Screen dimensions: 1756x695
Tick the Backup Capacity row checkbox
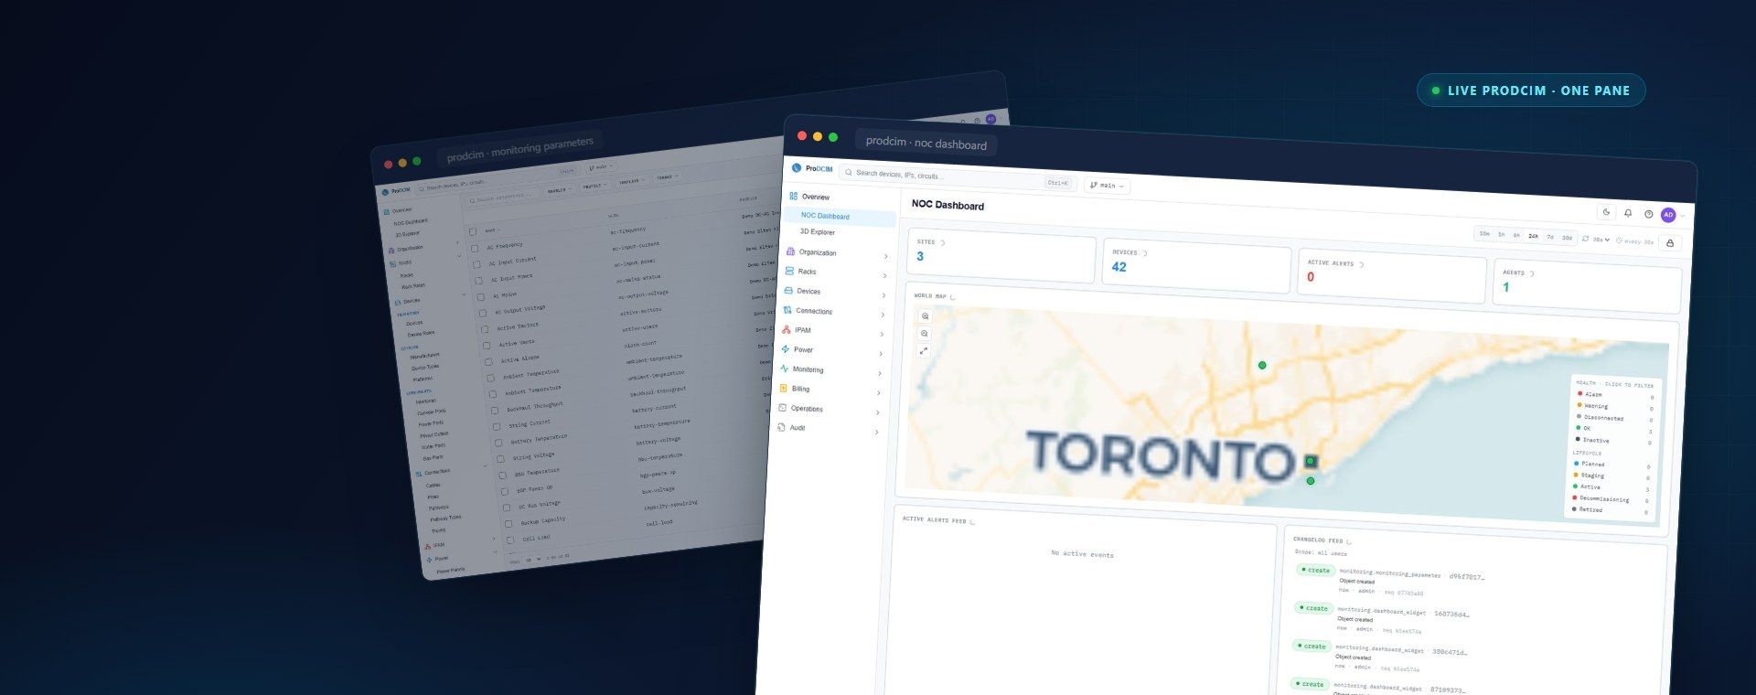point(509,524)
